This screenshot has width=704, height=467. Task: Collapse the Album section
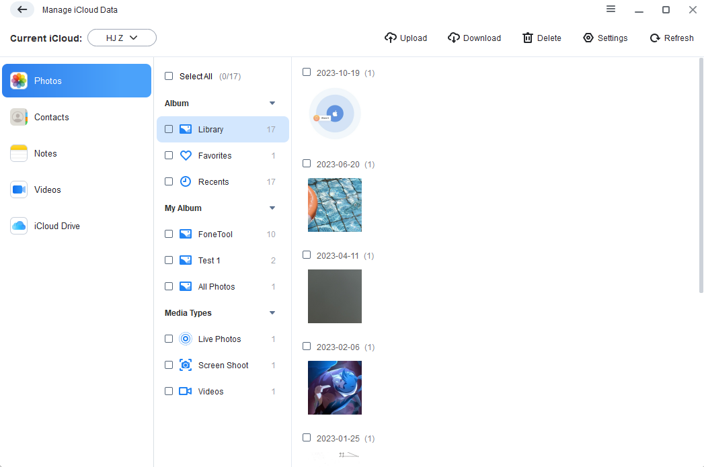click(272, 103)
